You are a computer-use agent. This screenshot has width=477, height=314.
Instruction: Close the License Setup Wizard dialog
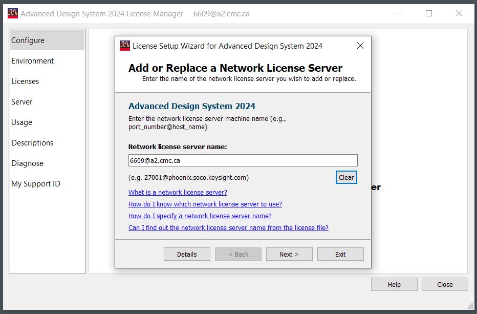tap(360, 46)
